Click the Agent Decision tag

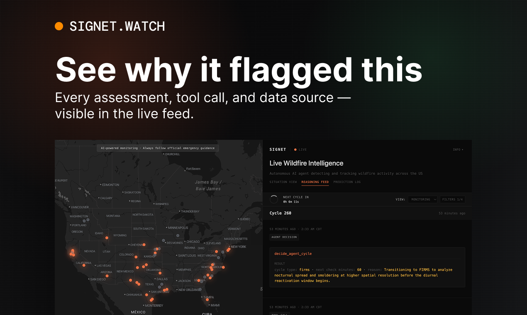tap(284, 237)
